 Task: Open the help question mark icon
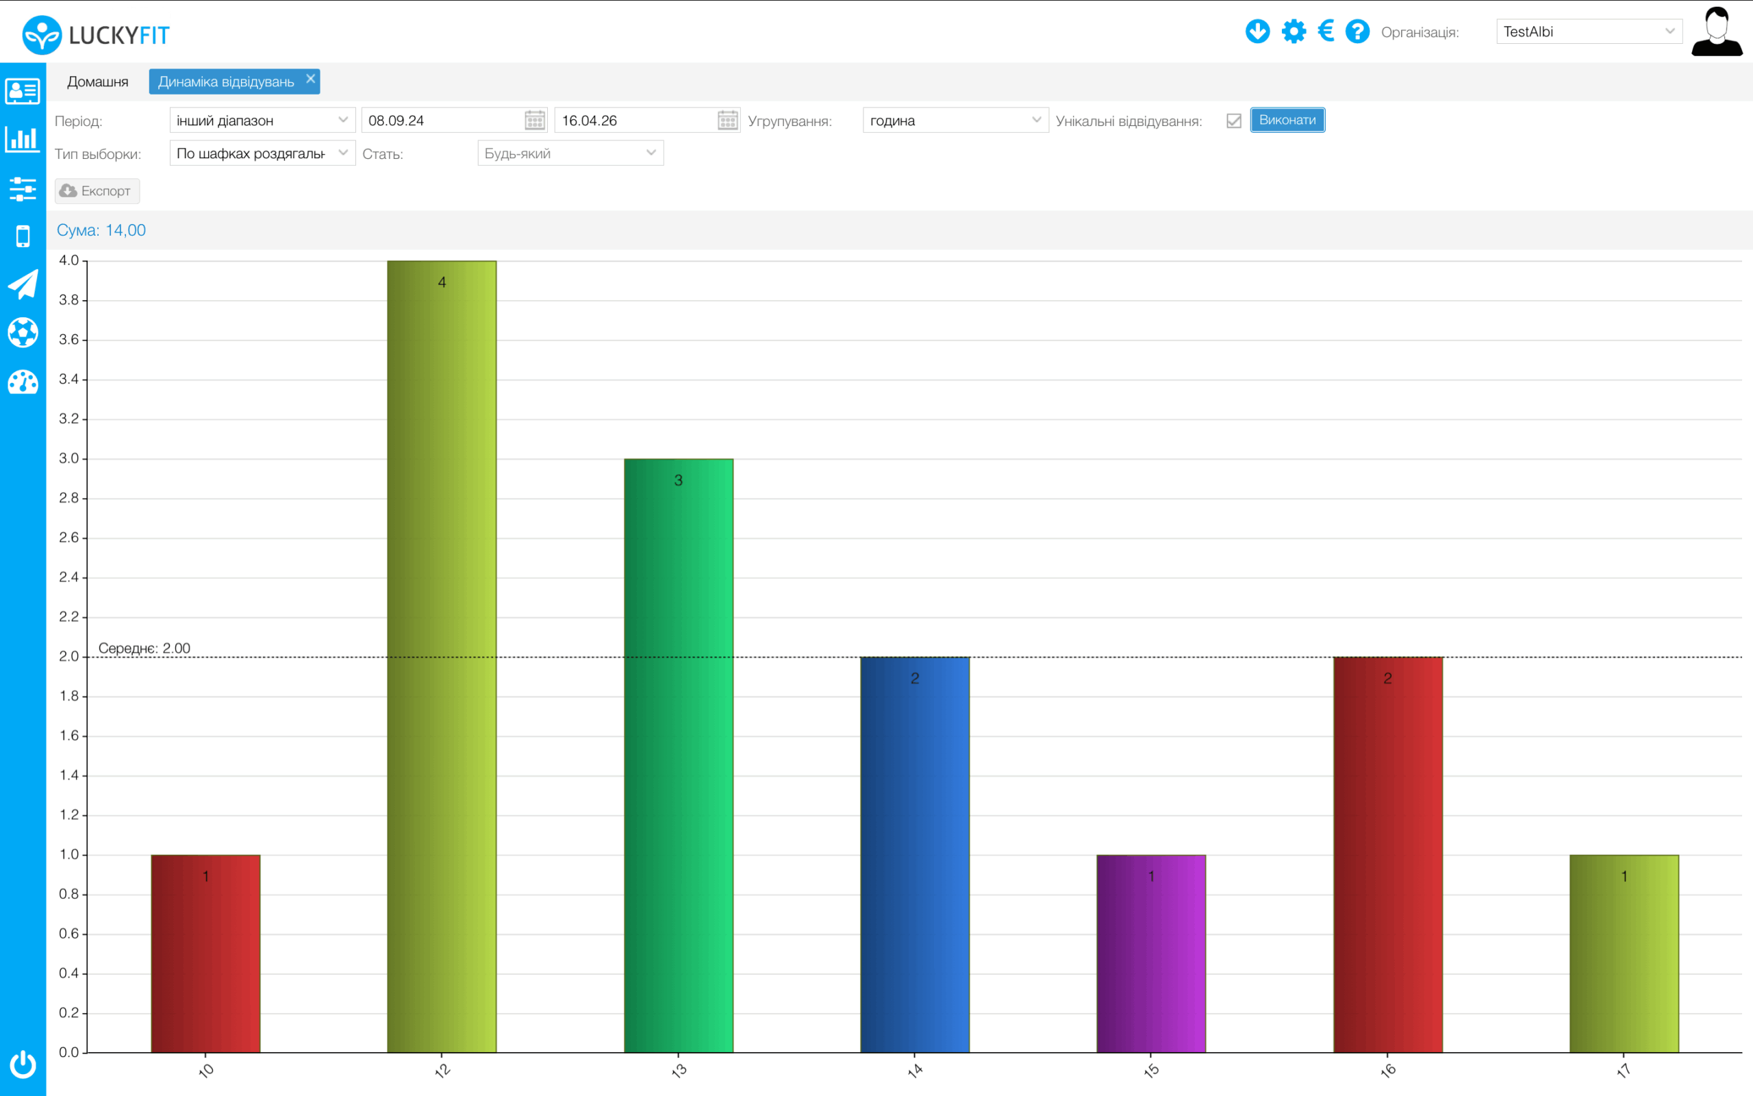(1357, 32)
